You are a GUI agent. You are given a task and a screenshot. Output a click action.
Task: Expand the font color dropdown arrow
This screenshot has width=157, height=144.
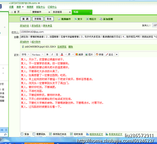(66, 54)
